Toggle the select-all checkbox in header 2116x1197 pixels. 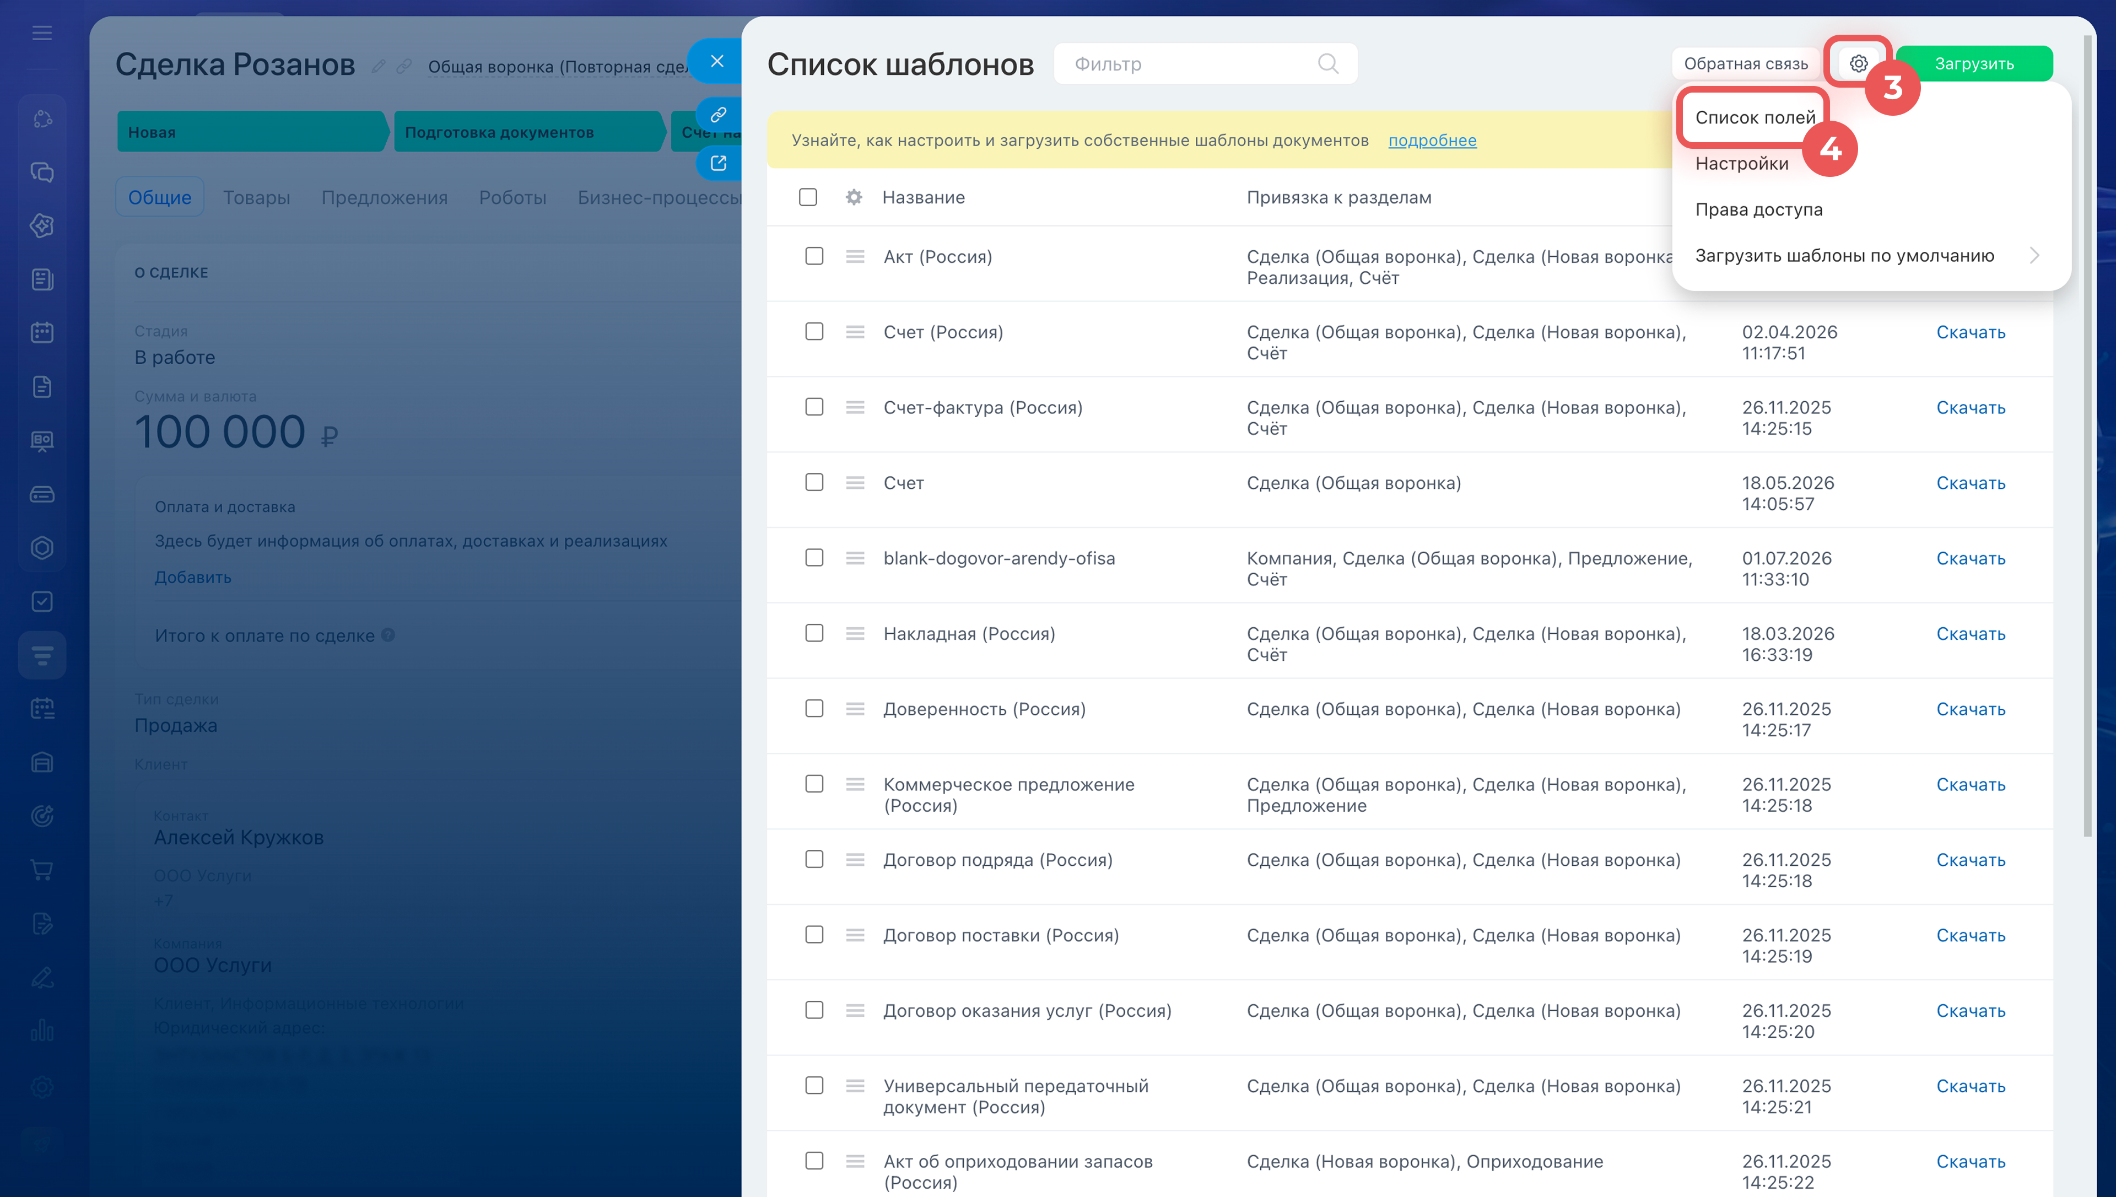808,197
